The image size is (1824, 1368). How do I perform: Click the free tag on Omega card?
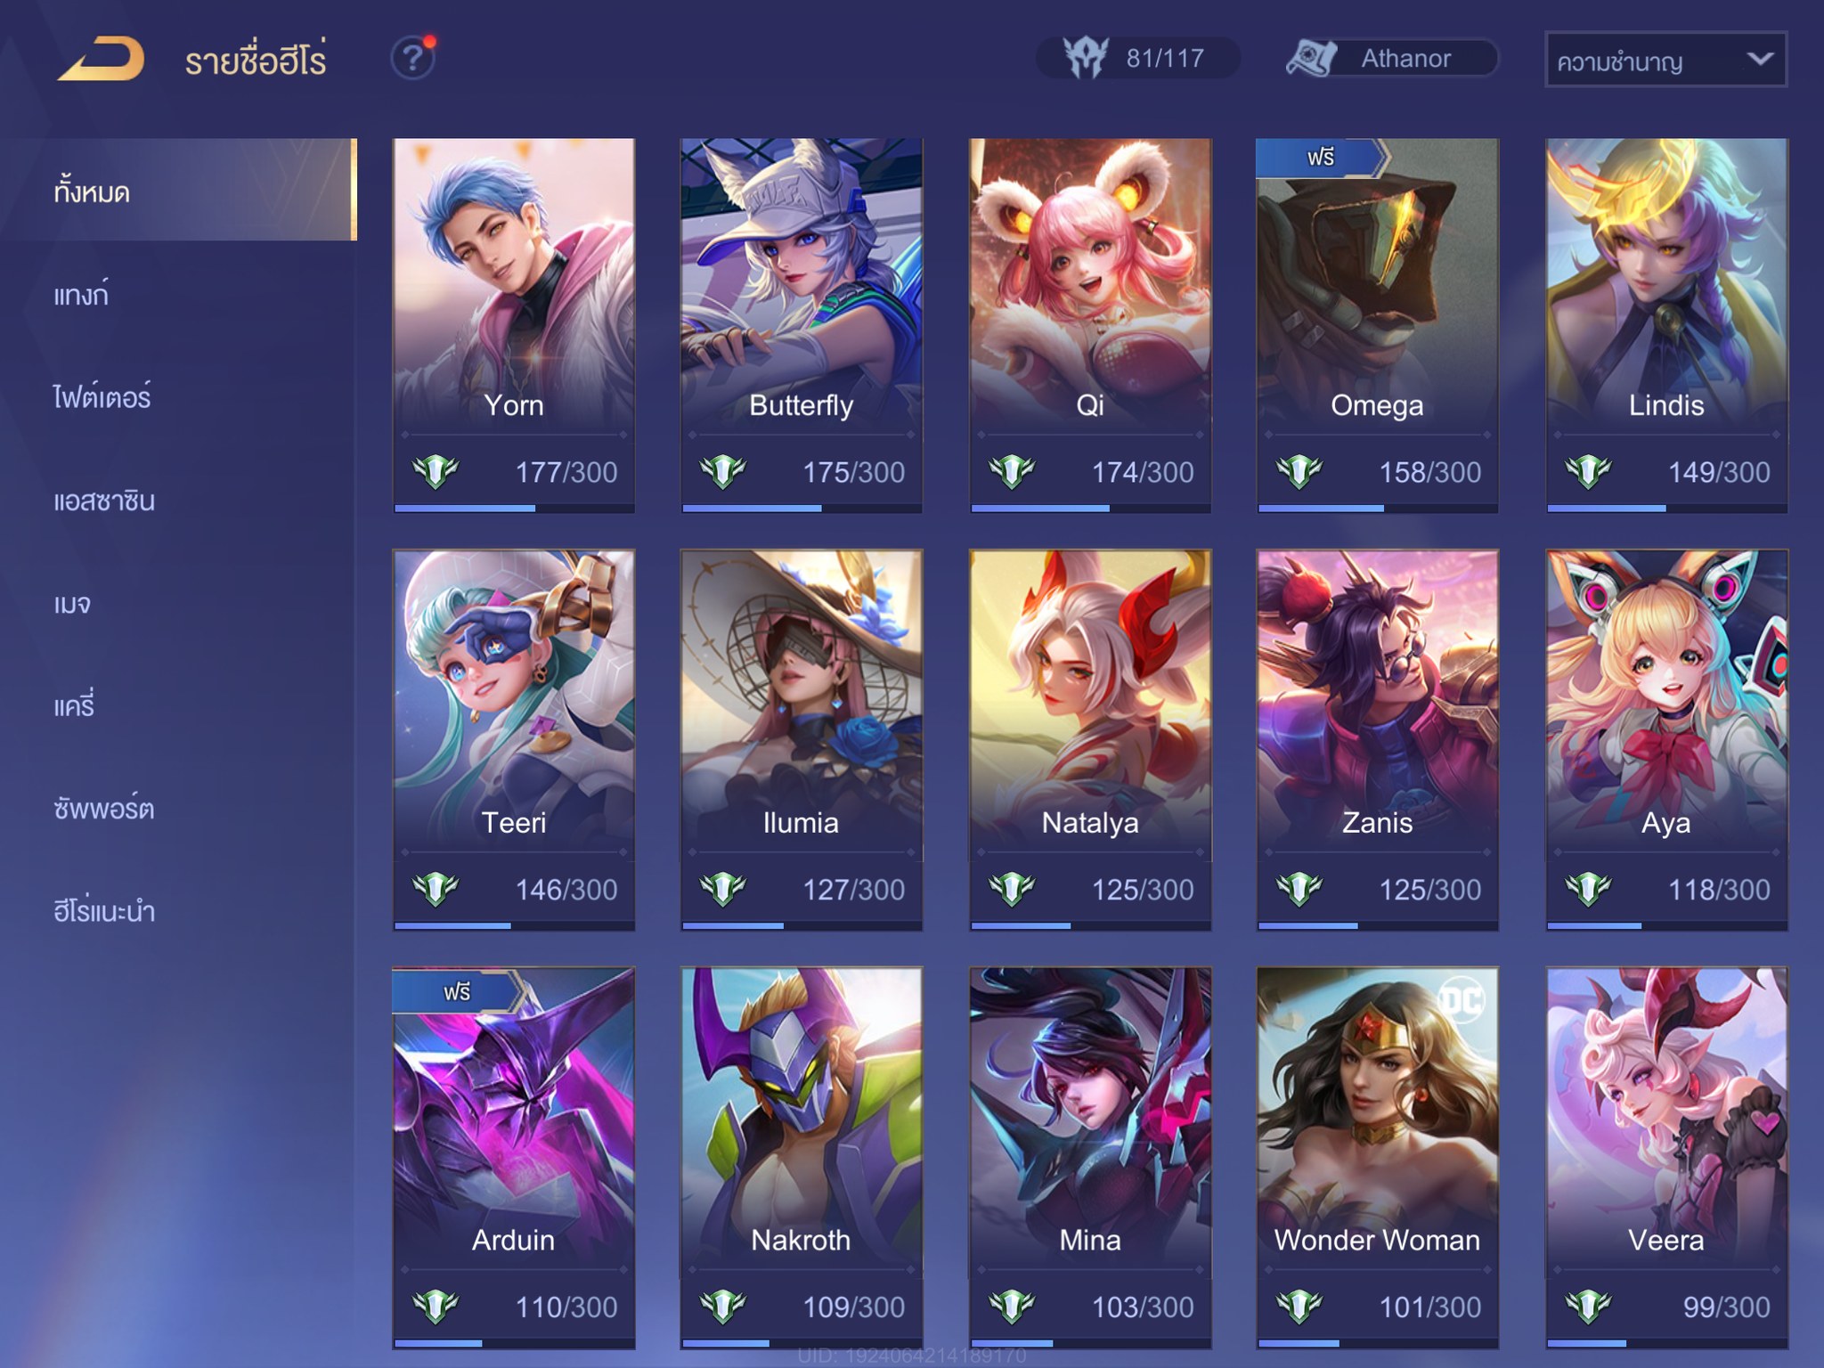click(x=1321, y=158)
